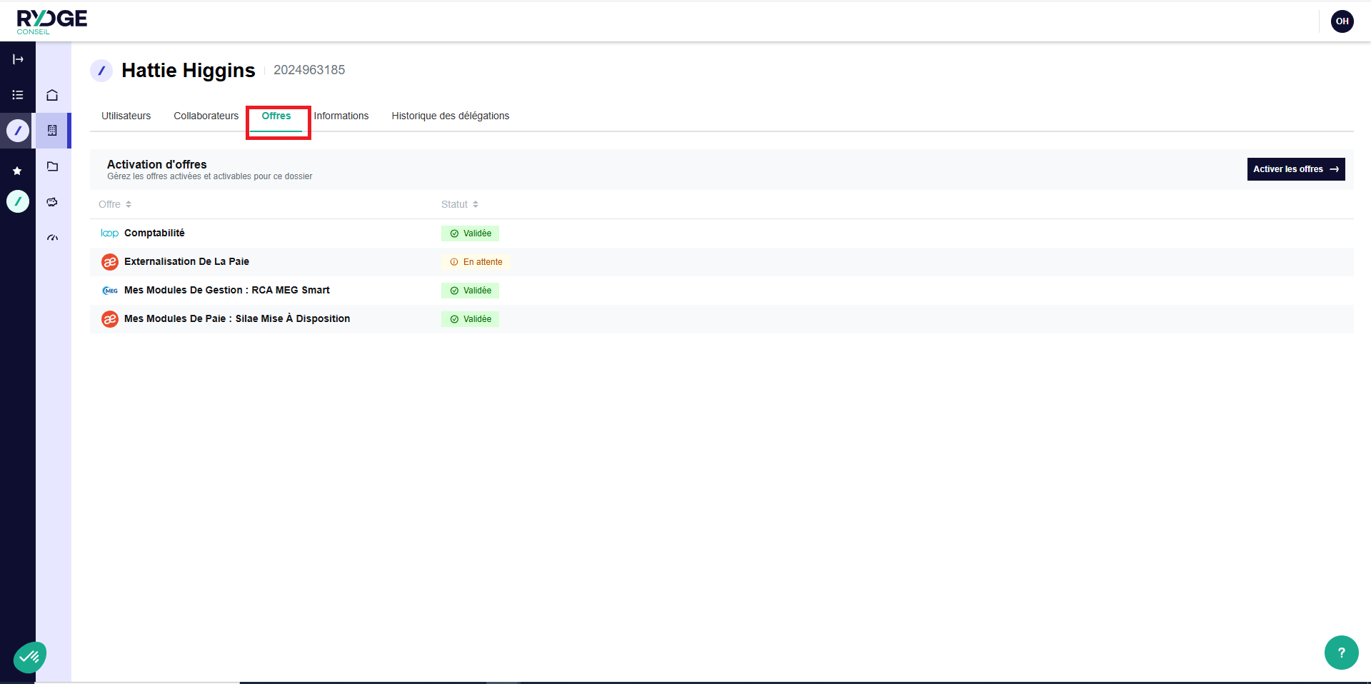Open the dashboard gauge icon

(x=52, y=238)
